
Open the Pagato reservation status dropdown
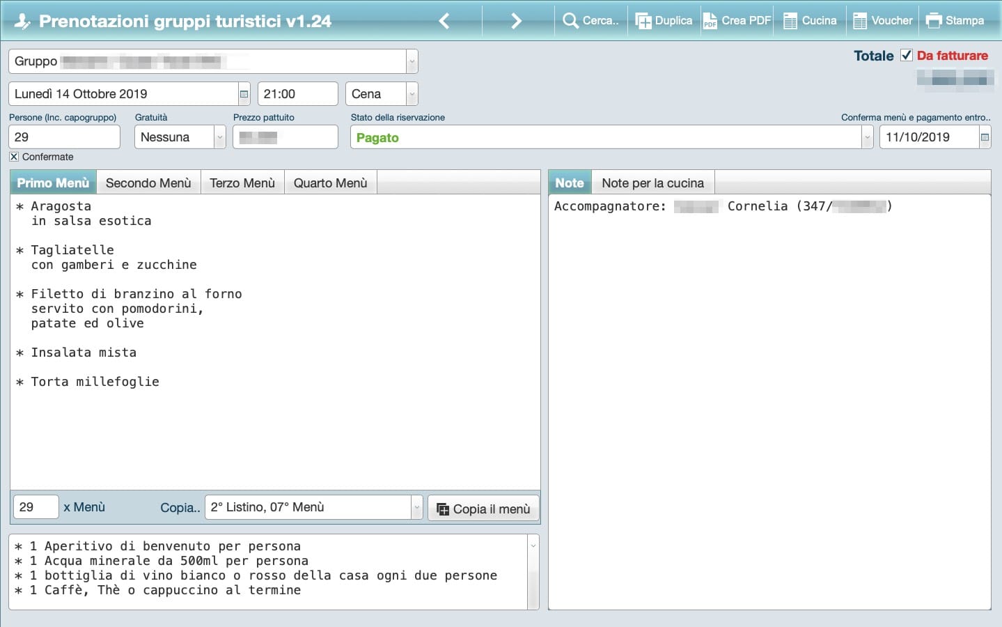click(867, 137)
